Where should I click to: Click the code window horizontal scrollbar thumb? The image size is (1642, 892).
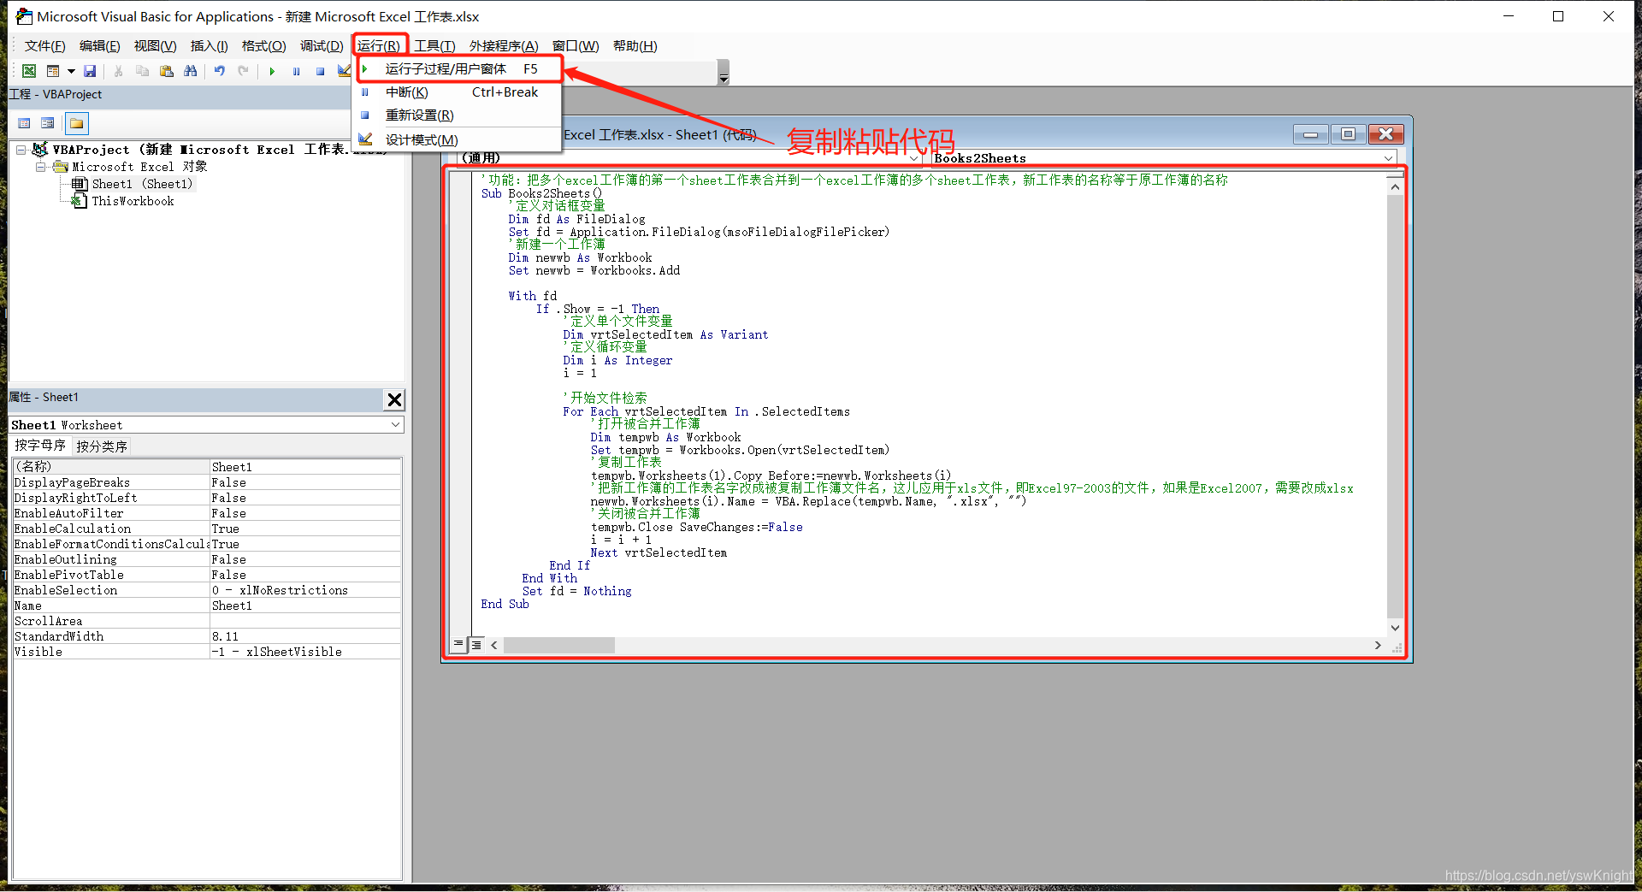point(558,645)
